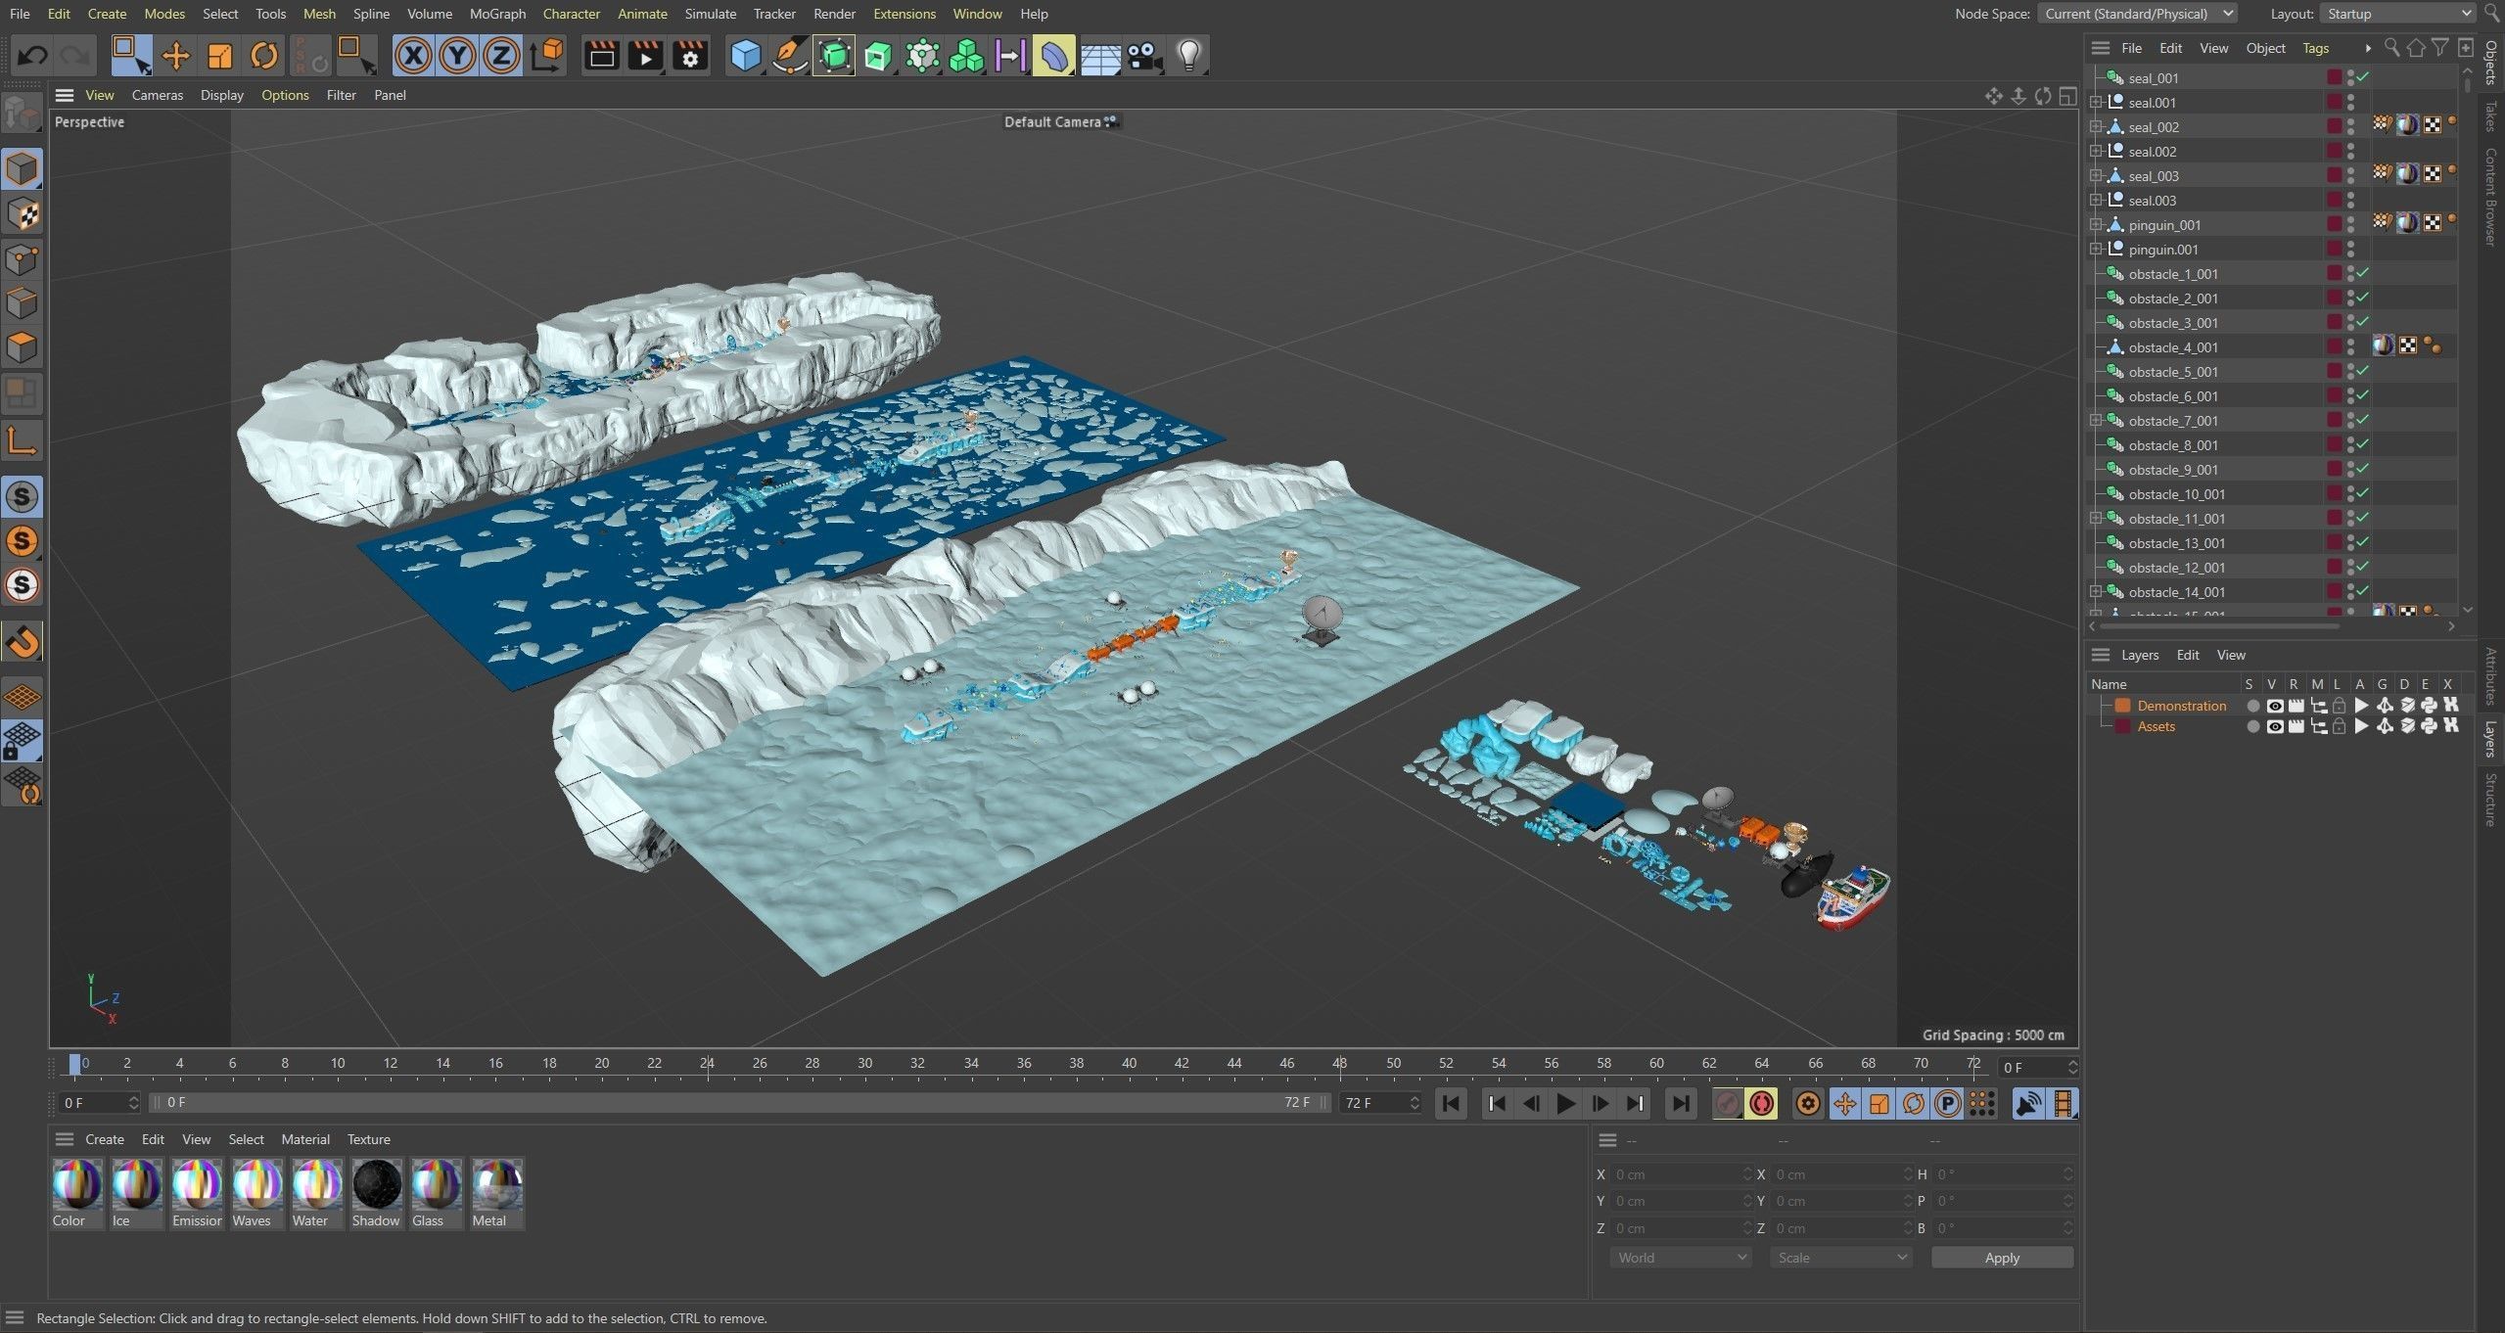This screenshot has width=2505, height=1333.
Task: Switch to Texture mode in left sidebar
Action: (x=22, y=214)
